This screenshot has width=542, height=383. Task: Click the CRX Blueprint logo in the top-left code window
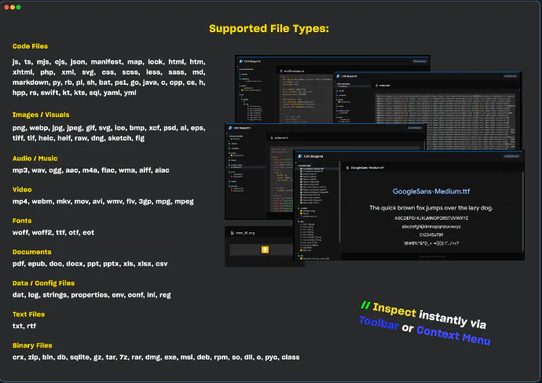241,61
